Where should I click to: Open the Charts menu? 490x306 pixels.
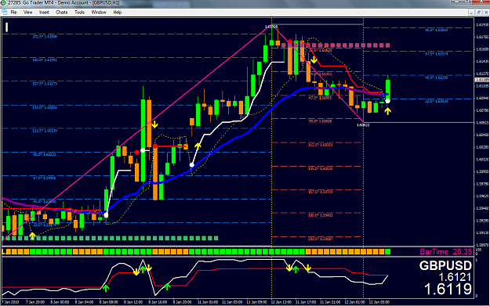coord(62,13)
